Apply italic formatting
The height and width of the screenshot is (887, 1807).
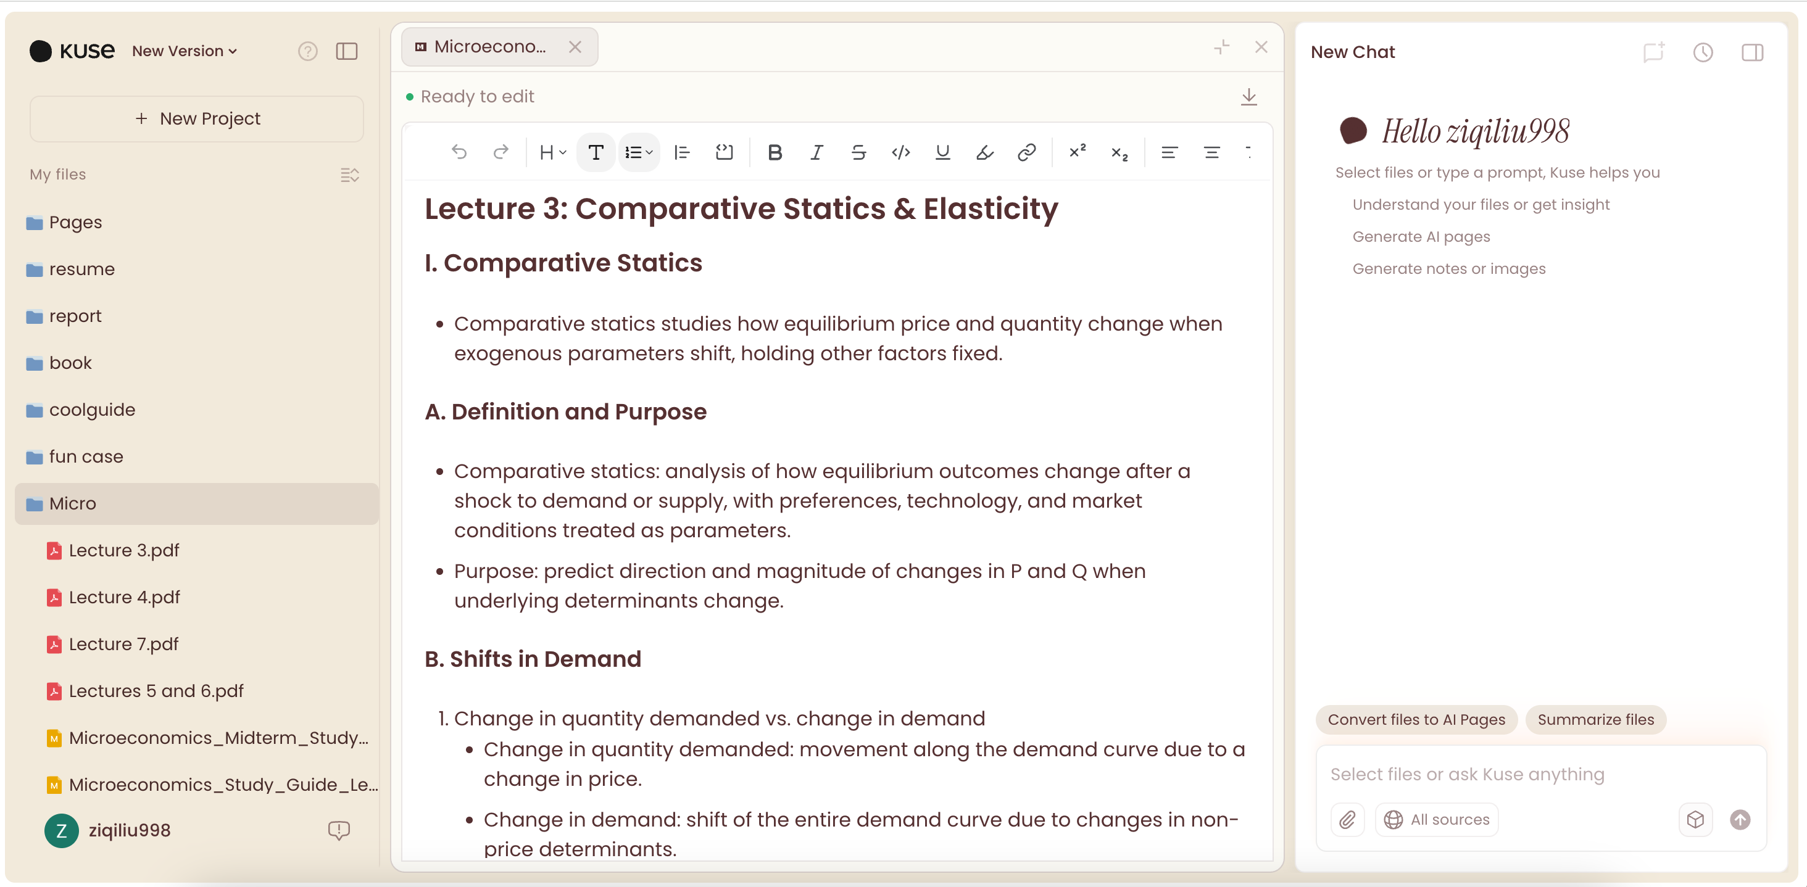(816, 152)
